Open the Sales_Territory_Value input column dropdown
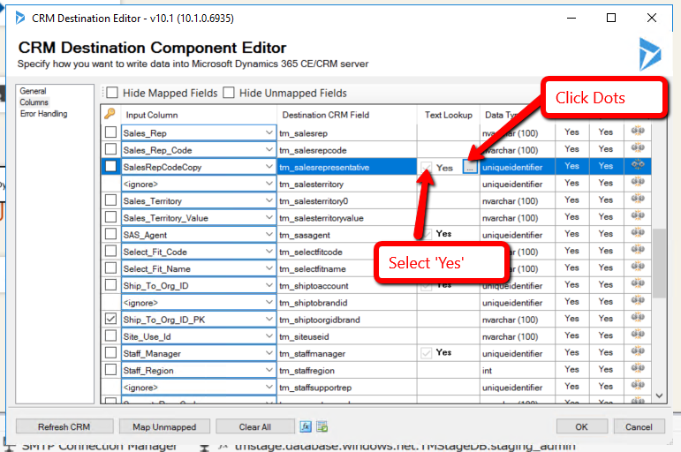This screenshot has width=681, height=452. pyautogui.click(x=269, y=217)
